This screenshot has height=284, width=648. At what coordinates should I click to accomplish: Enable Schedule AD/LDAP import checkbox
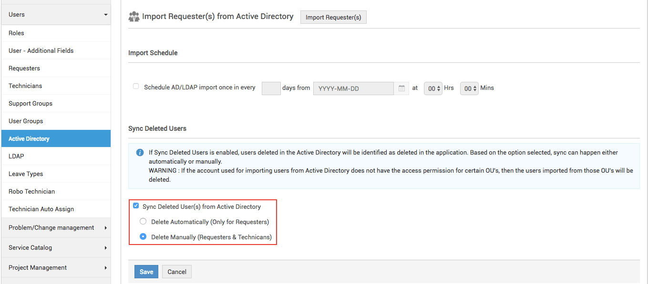136,87
